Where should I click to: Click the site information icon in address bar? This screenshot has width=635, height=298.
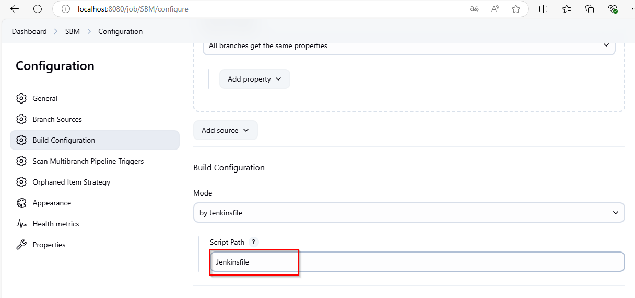pos(66,9)
